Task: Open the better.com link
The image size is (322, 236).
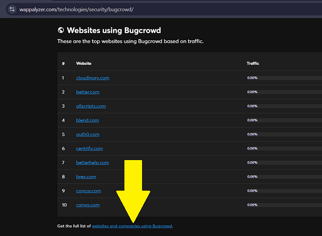Action: click(88, 92)
